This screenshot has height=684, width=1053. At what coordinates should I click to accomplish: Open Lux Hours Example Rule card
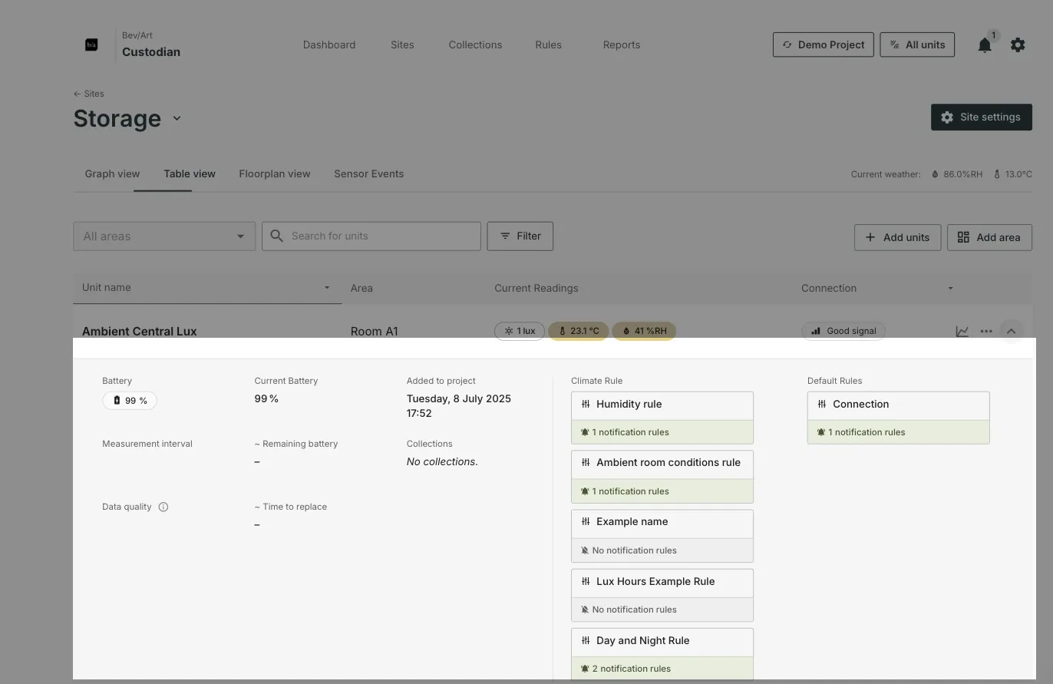click(662, 595)
